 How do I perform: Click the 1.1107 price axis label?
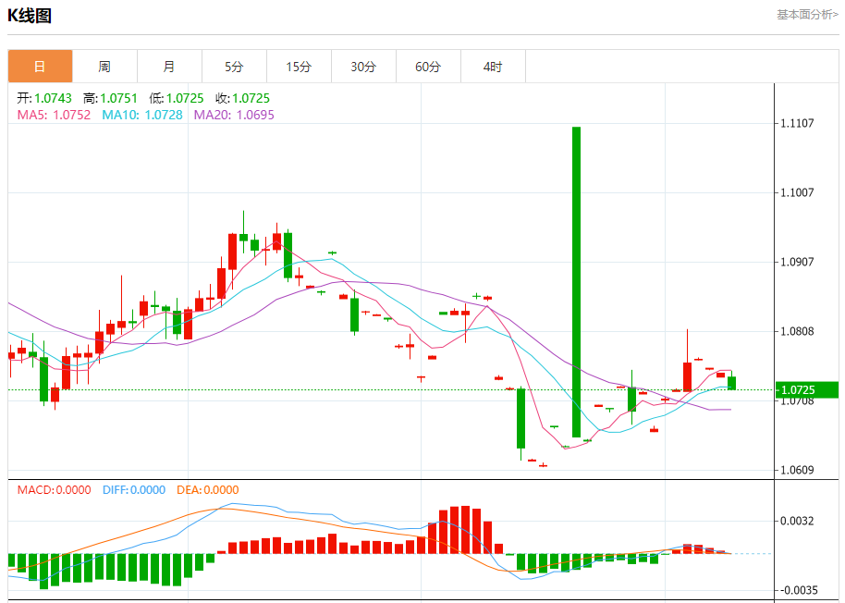797,123
